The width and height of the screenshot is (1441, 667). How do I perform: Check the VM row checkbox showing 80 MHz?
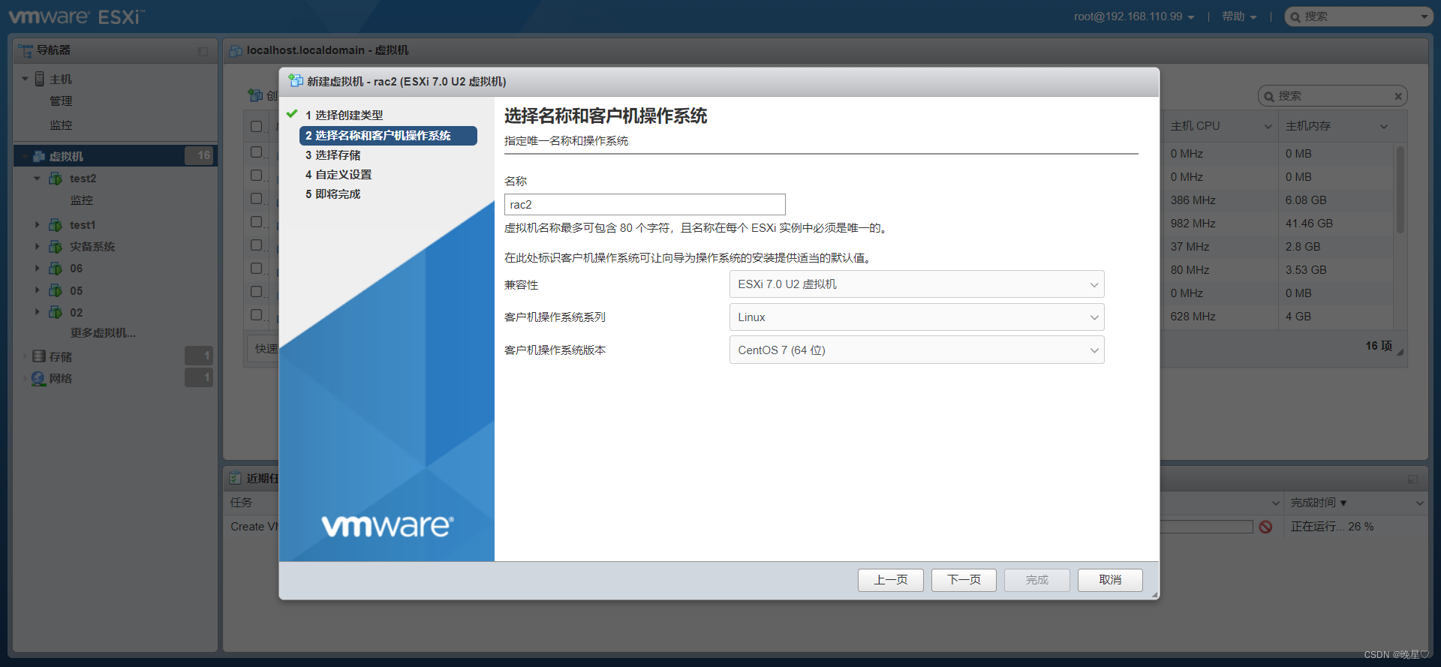pos(257,269)
